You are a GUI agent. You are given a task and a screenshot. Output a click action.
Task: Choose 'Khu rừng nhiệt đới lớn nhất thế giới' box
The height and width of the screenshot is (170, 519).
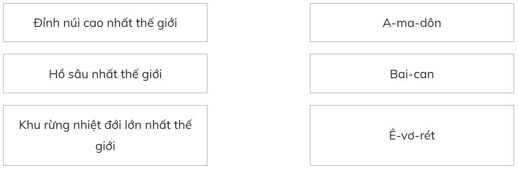pyautogui.click(x=105, y=136)
